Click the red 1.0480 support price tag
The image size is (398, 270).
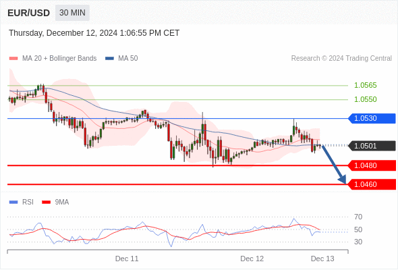372,165
